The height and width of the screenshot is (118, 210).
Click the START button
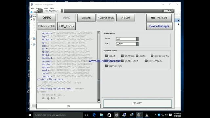[137, 103]
